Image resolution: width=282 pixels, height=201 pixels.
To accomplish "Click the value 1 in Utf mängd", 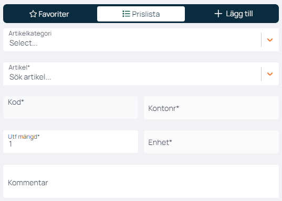I will coord(11,144).
